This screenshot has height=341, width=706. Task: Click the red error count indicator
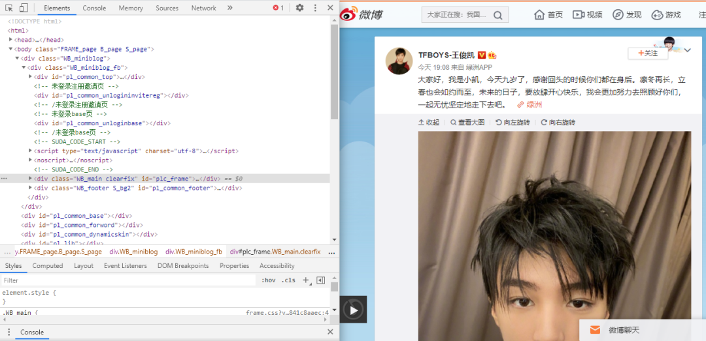tap(278, 8)
